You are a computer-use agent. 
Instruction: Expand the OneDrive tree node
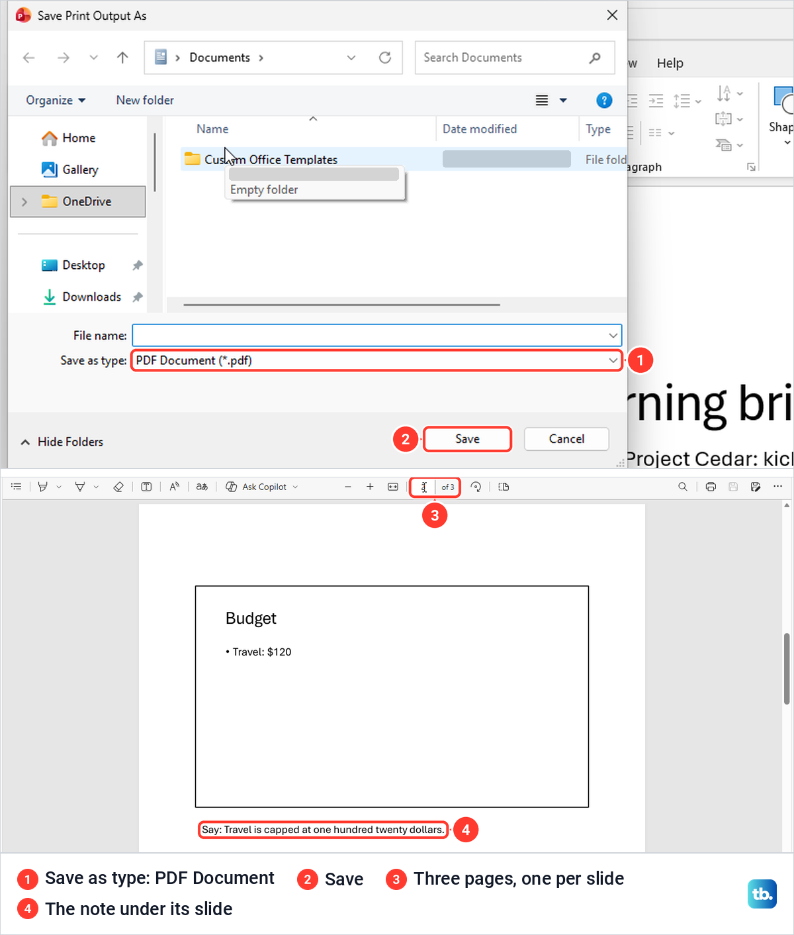[24, 201]
